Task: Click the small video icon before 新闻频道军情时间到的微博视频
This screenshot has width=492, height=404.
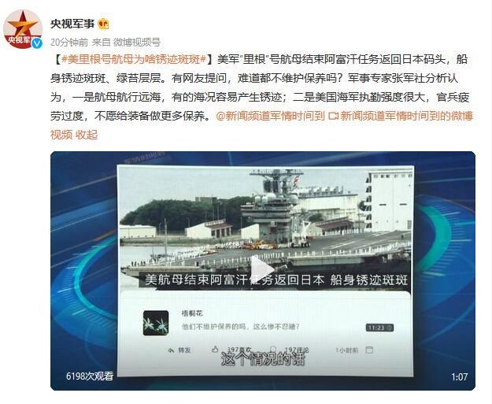Action: 333,116
